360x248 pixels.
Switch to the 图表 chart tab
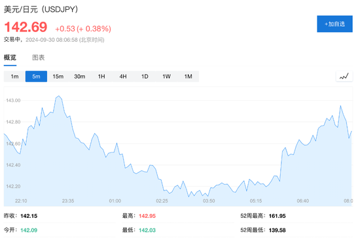(x=39, y=58)
